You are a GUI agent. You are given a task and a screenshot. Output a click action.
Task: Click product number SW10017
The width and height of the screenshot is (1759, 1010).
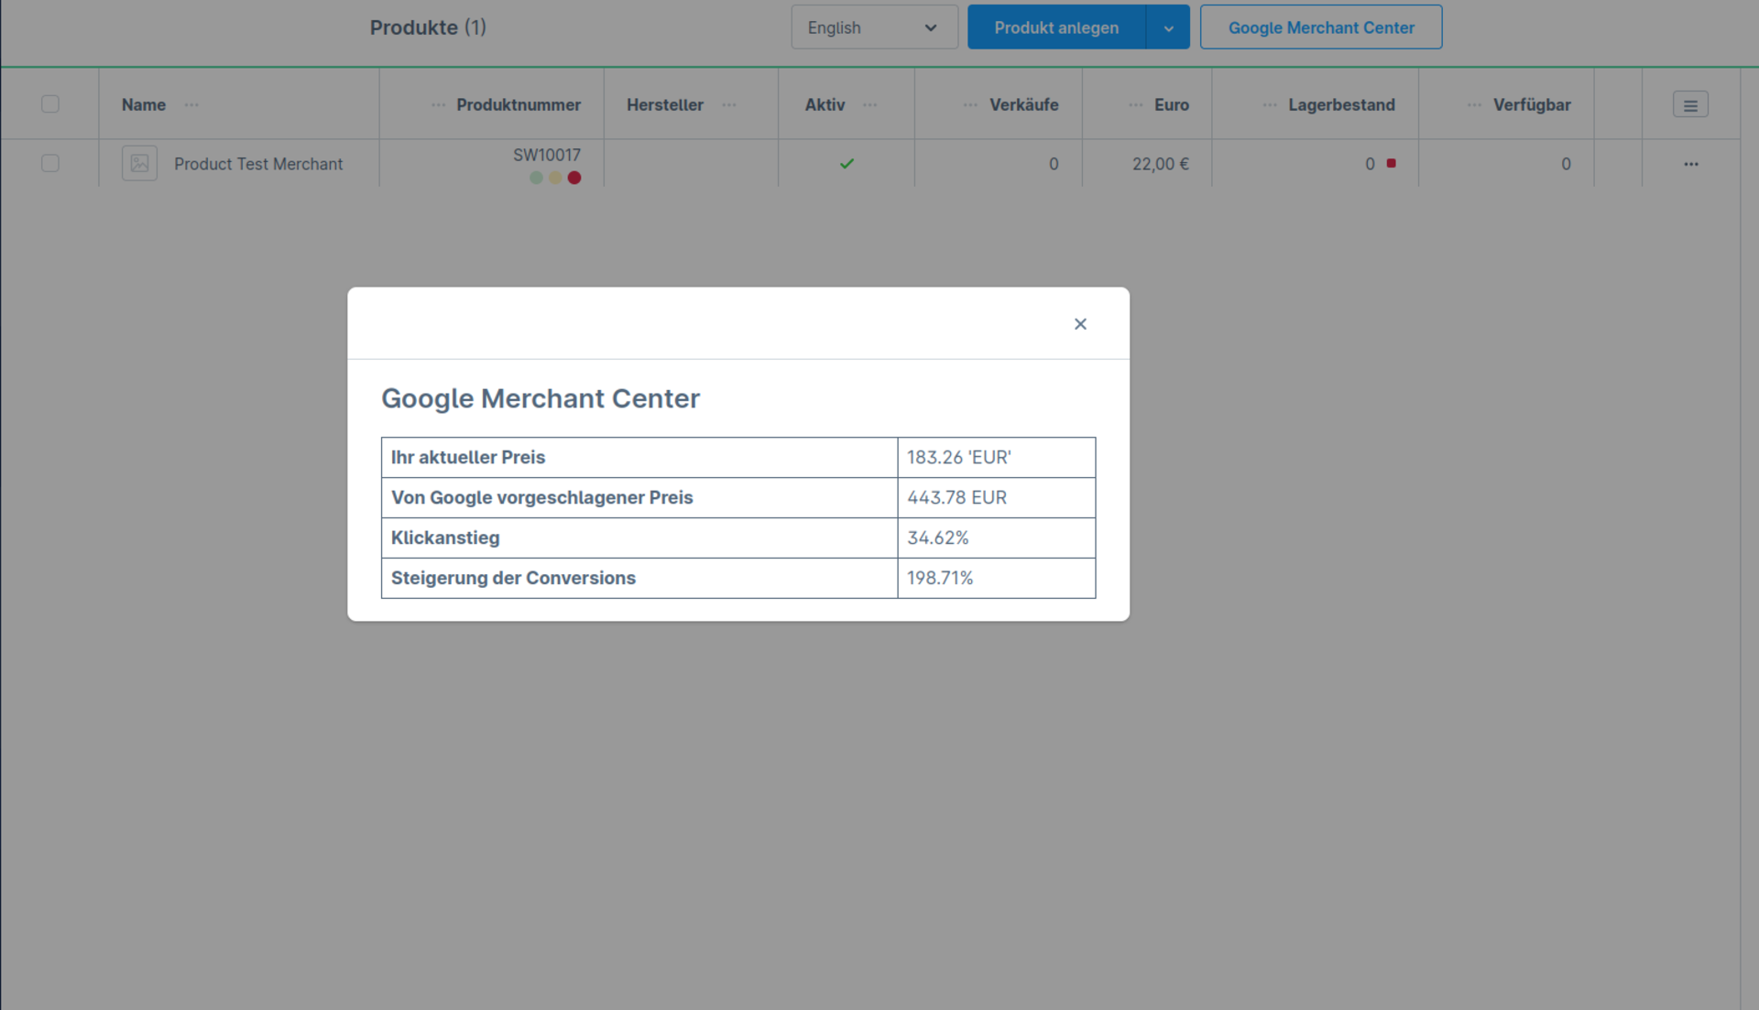click(547, 155)
